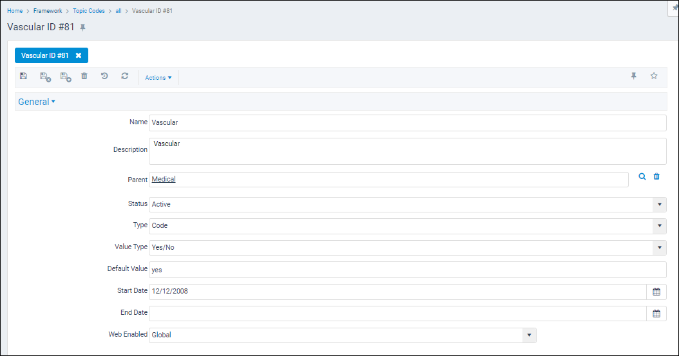
Task: Click the Delete trash icon in toolbar
Action: pyautogui.click(x=84, y=76)
